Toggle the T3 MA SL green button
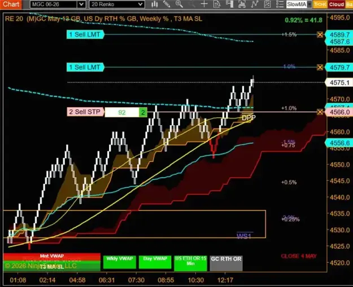 [x=52, y=266]
